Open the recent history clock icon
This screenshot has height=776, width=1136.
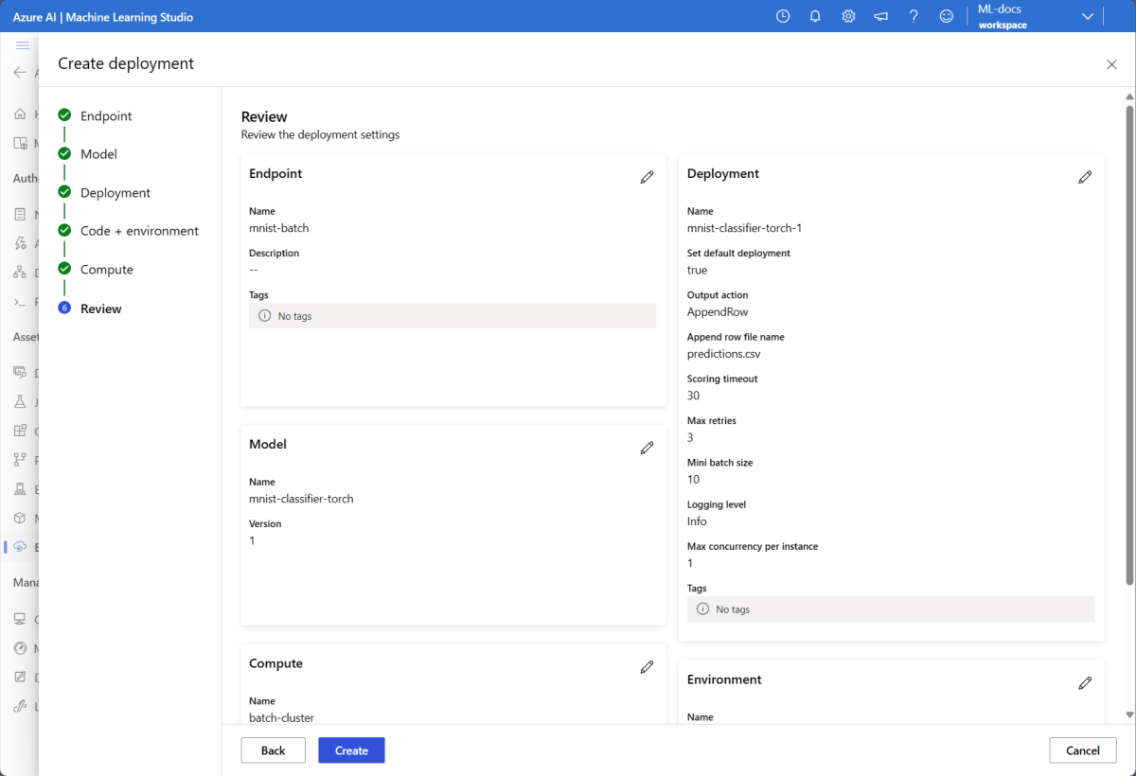coord(783,16)
